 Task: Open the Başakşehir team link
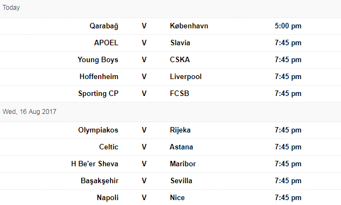[x=99, y=181]
